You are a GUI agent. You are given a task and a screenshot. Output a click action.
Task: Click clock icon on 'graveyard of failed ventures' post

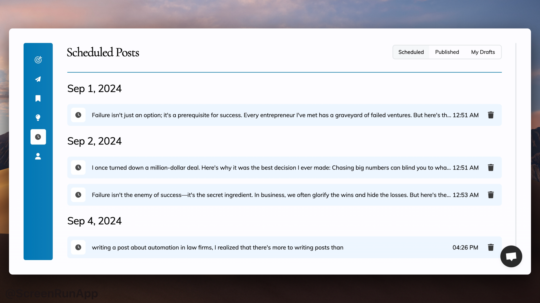coord(78,115)
